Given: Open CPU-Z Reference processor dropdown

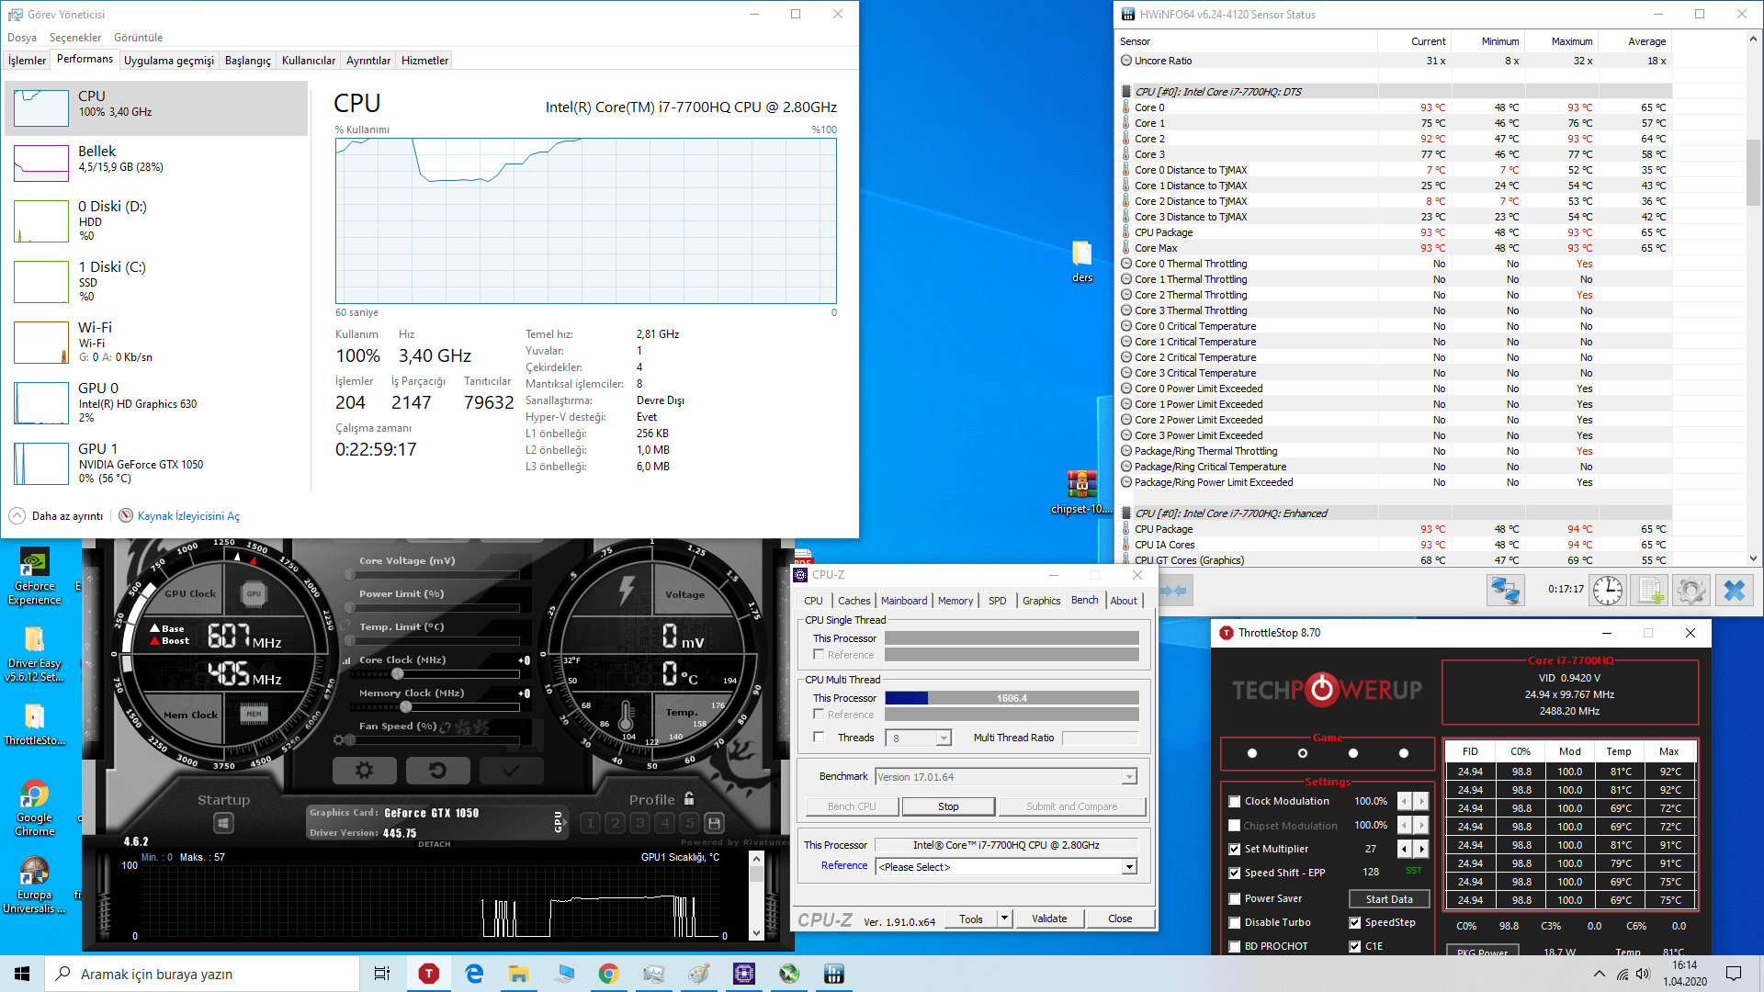Looking at the screenshot, I should pos(1129,867).
